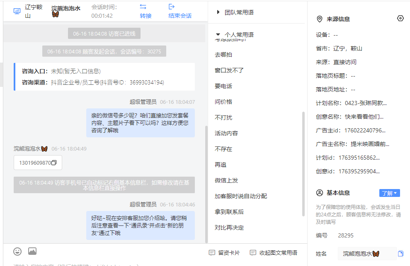Viewport: 410px width, 266px height.
Task: Click 创意名称 value 快来看看他们...
Action: (364, 117)
